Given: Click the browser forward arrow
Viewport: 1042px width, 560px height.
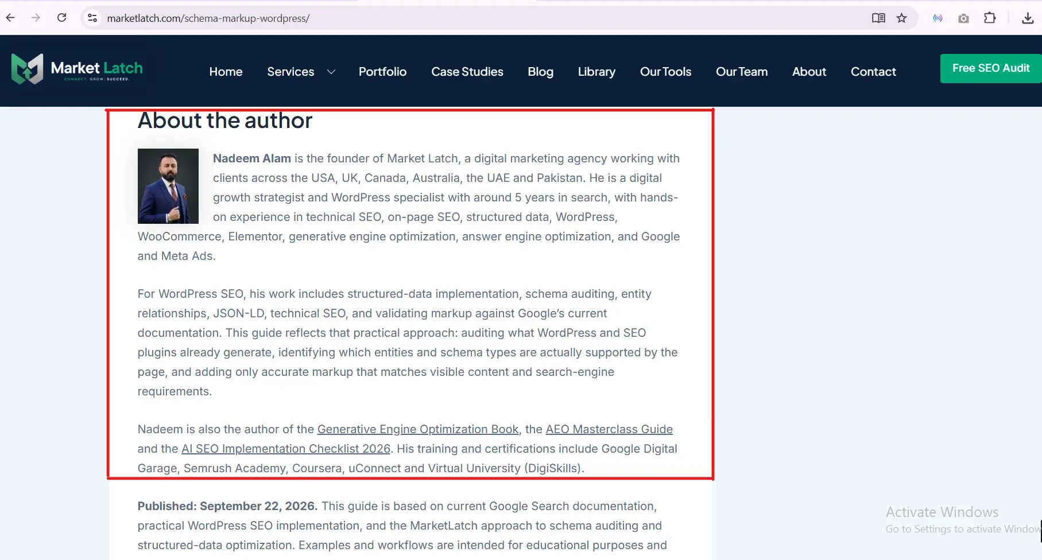Looking at the screenshot, I should [36, 18].
